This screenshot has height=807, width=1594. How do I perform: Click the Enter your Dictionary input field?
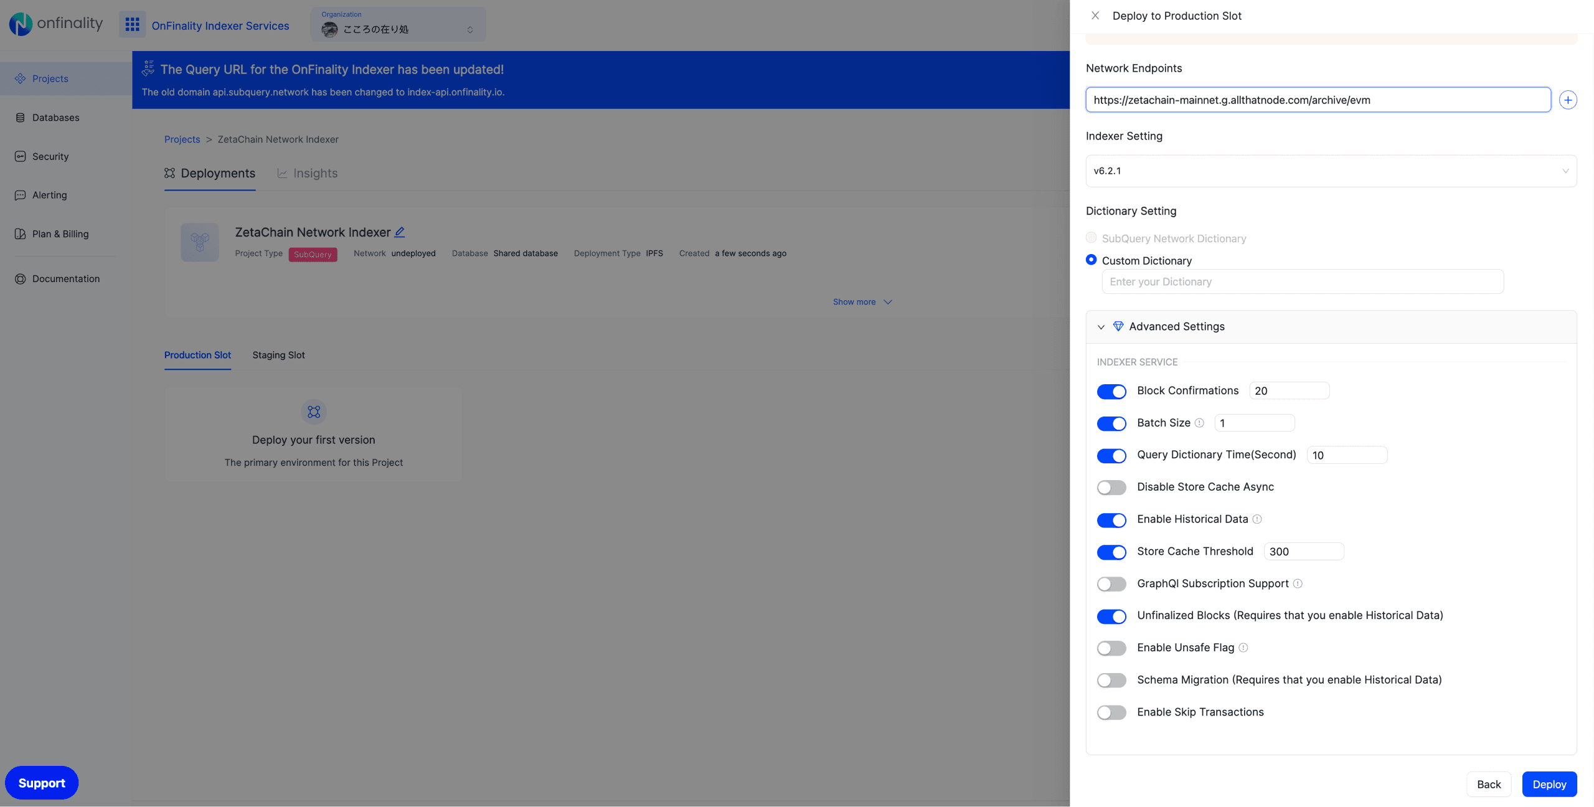click(1303, 281)
